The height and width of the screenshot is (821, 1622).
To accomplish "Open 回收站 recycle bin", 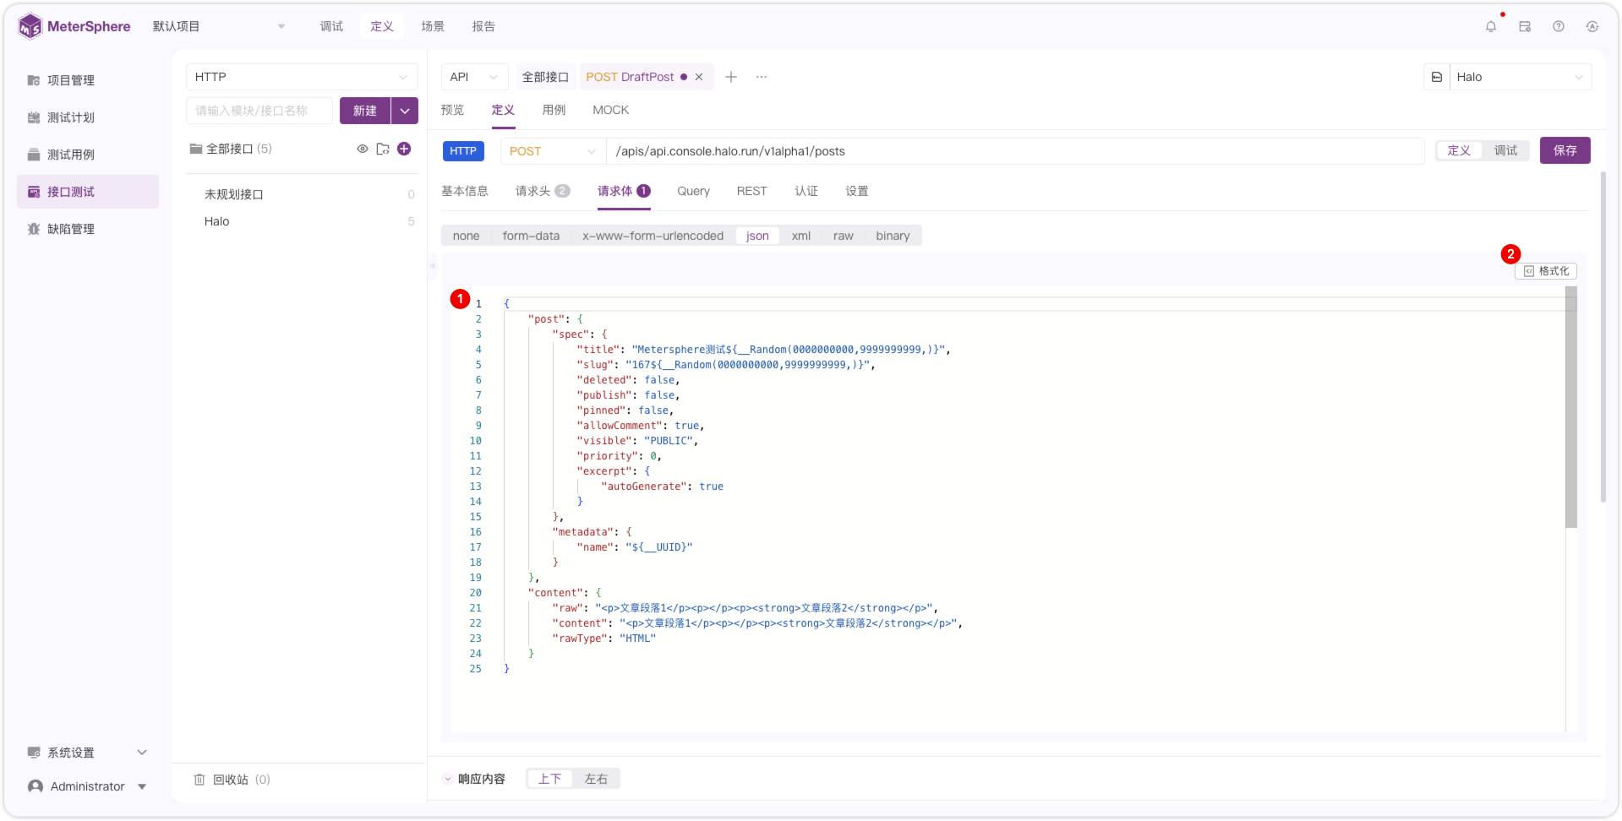I will 232,780.
